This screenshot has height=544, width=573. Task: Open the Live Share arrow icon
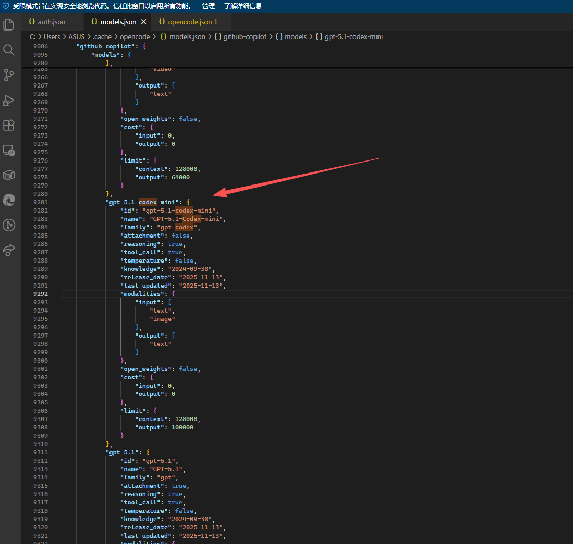tap(9, 250)
